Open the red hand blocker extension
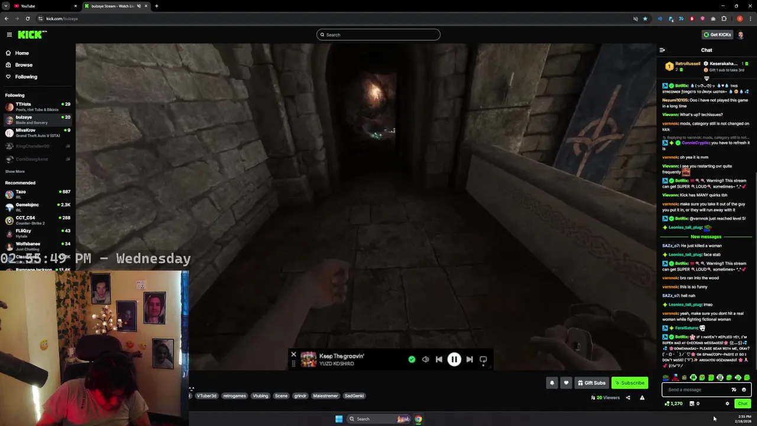This screenshot has height=426, width=757. point(692,19)
